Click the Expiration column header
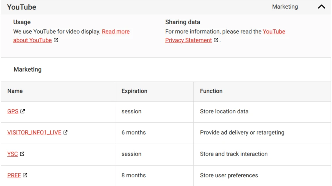 pyautogui.click(x=134, y=91)
